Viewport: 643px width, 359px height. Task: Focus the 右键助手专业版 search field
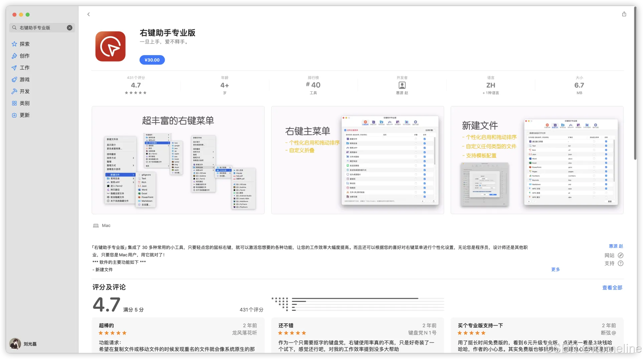42,28
